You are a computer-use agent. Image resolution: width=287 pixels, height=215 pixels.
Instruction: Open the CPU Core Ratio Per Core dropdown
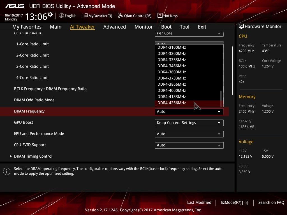(189, 34)
